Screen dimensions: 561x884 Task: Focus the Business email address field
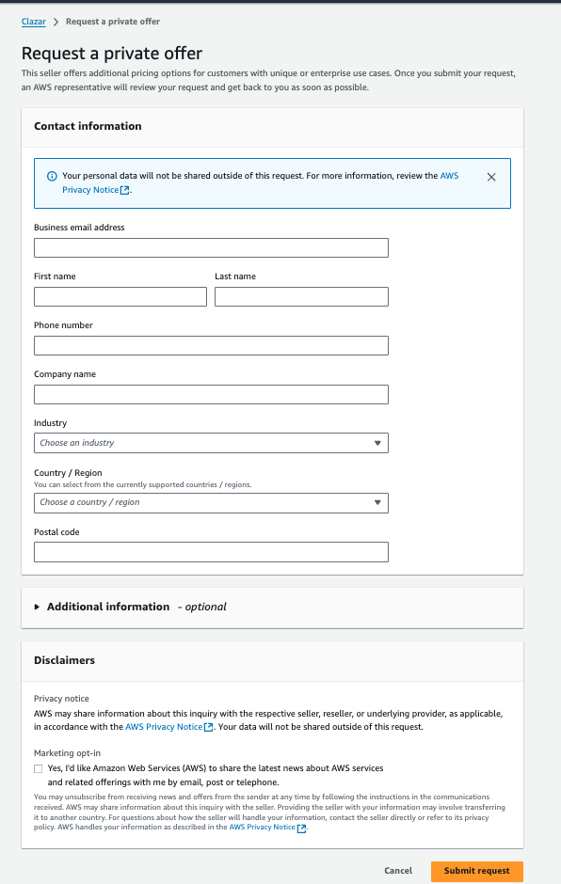click(211, 247)
